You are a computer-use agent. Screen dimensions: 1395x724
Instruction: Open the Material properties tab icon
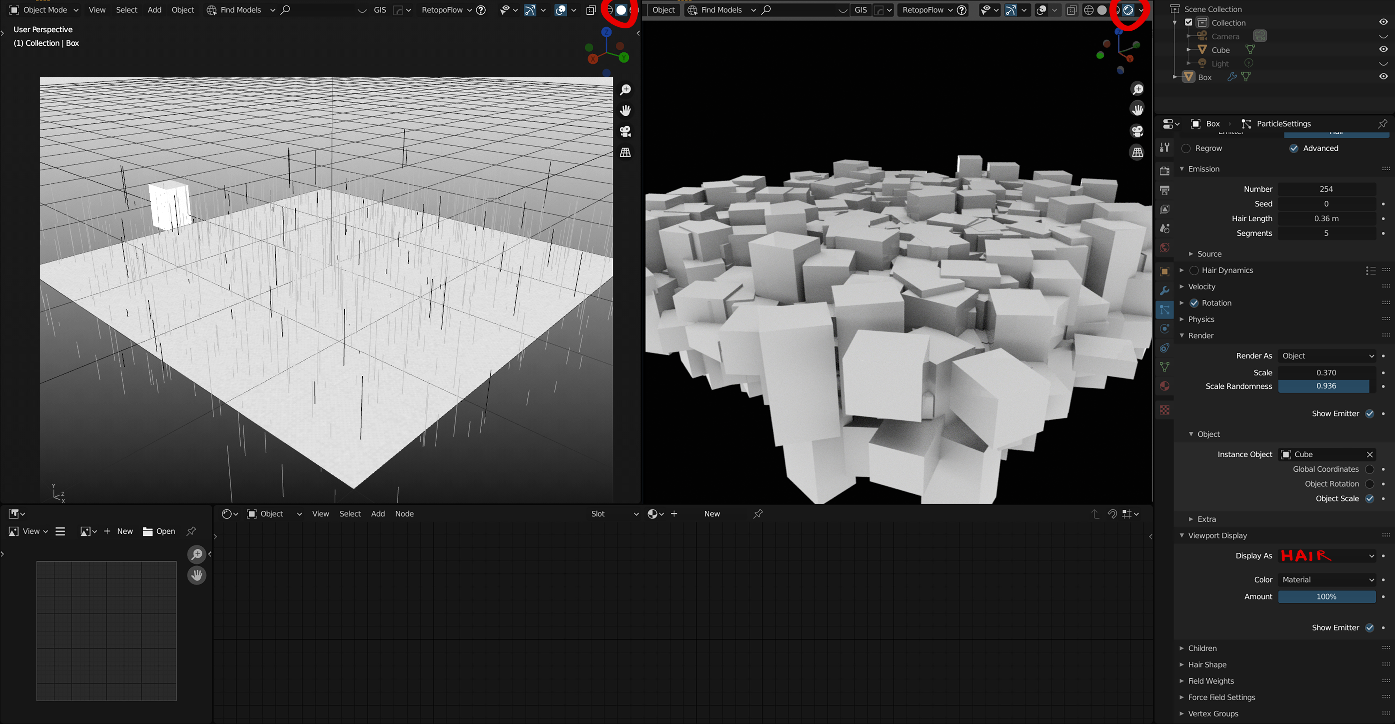(1164, 386)
